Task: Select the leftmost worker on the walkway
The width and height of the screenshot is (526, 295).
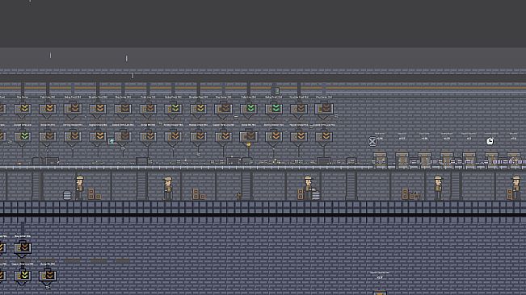Action: (79, 188)
